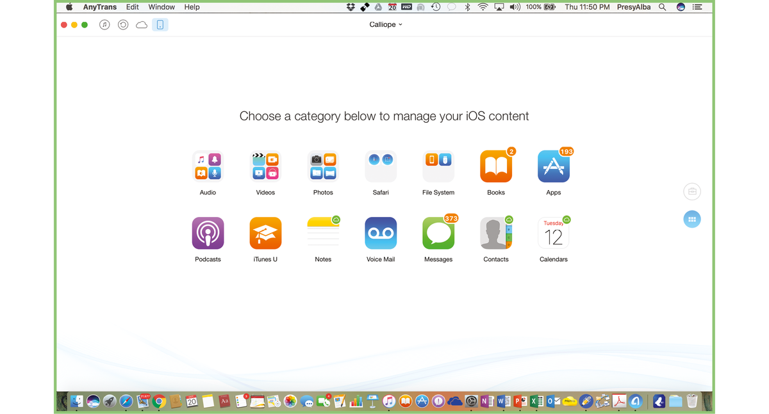This screenshot has height=414, width=769.
Task: Open Siri from the menu bar
Action: tap(681, 7)
